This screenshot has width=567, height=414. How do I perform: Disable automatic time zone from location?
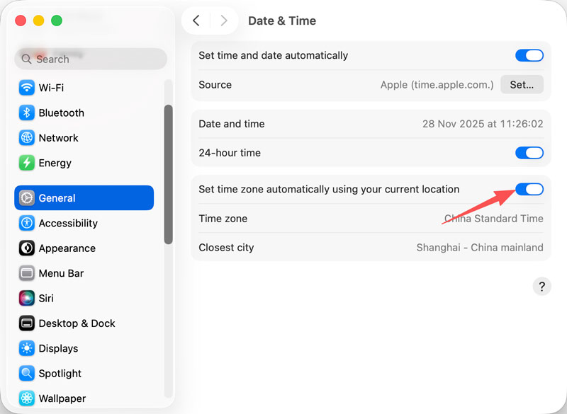[529, 189]
